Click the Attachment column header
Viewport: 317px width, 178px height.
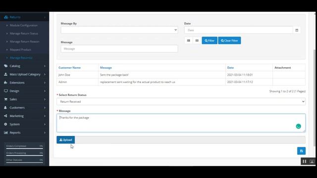pyautogui.click(x=283, y=68)
